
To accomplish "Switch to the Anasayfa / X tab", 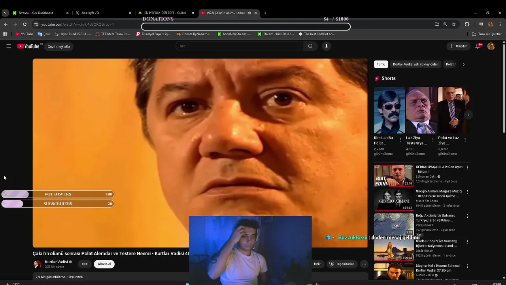I will pos(103,13).
